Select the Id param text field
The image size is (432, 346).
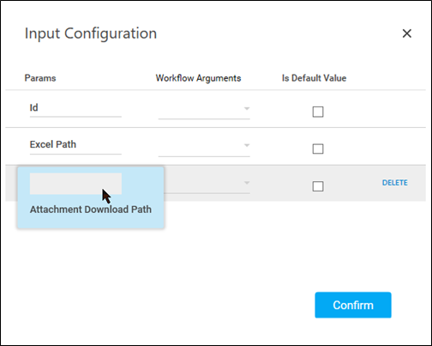click(75, 108)
